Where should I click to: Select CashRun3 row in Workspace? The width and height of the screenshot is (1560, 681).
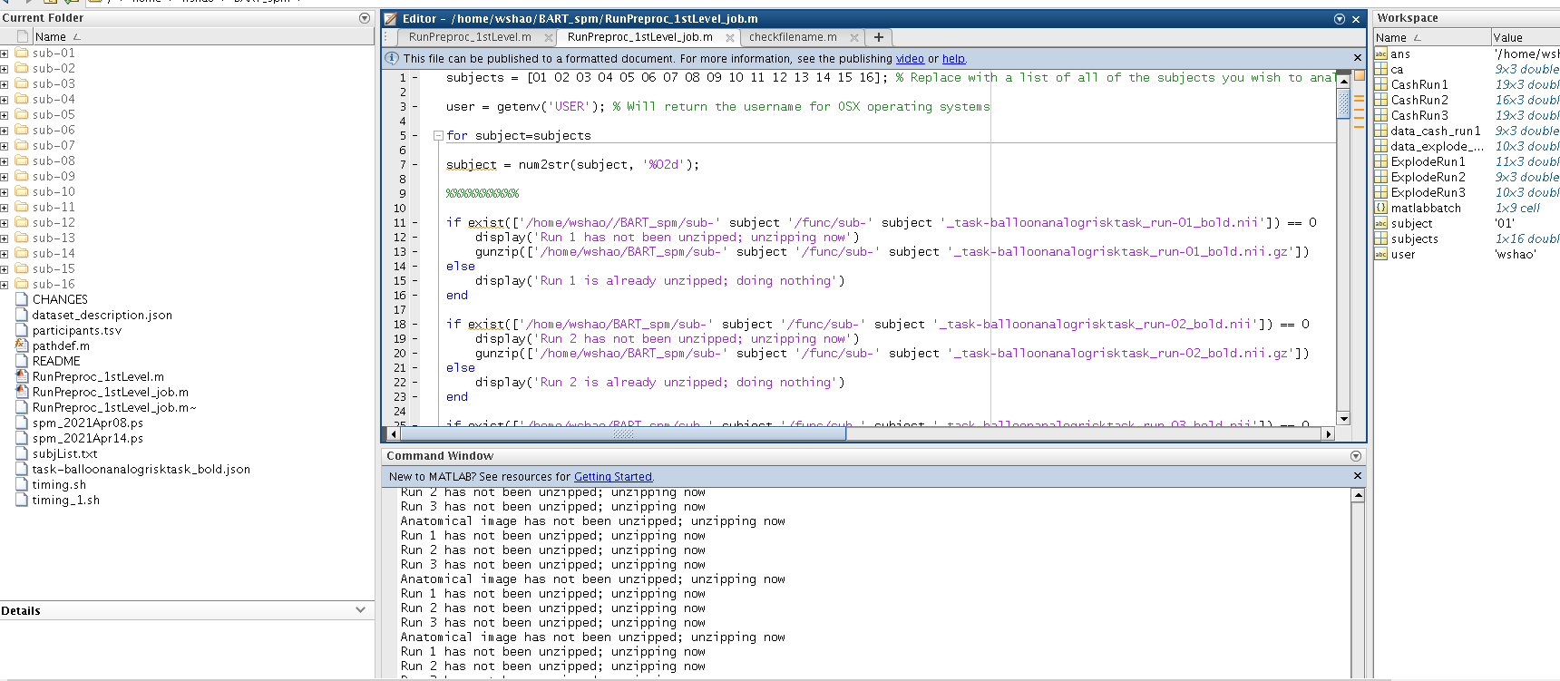point(1467,116)
